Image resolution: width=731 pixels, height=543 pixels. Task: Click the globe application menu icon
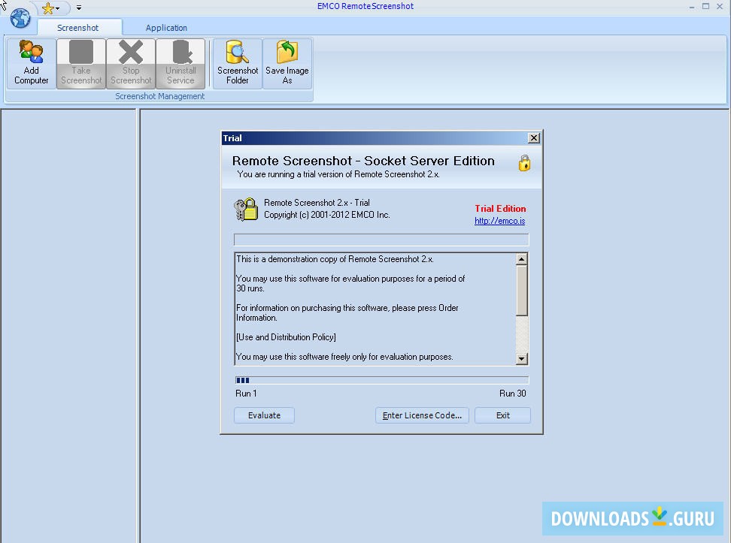[x=19, y=19]
